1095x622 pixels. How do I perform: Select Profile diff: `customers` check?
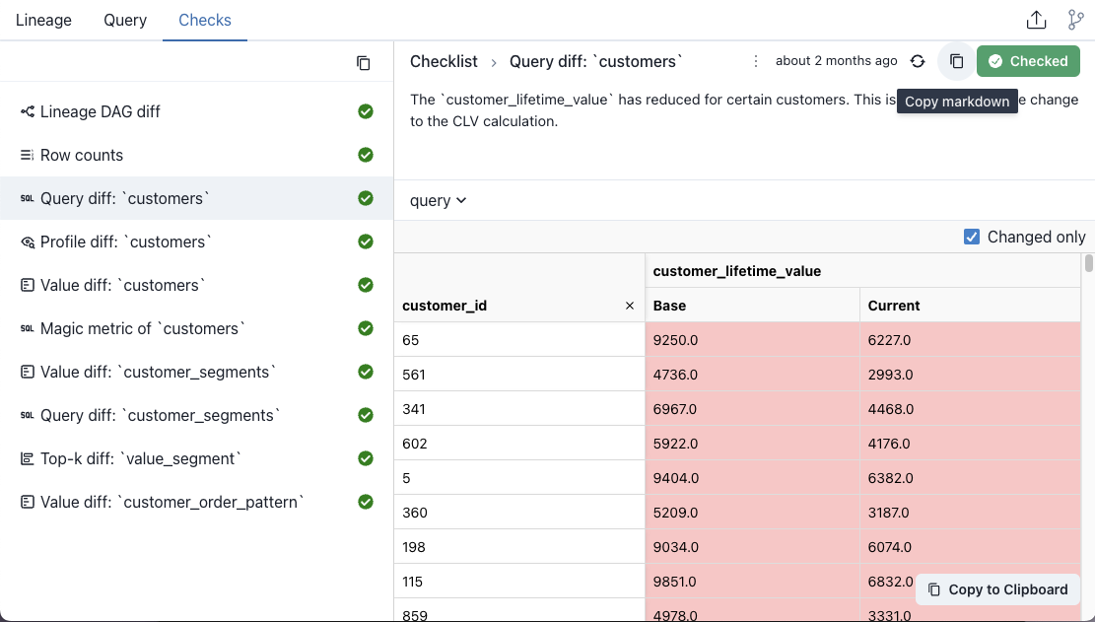(126, 242)
